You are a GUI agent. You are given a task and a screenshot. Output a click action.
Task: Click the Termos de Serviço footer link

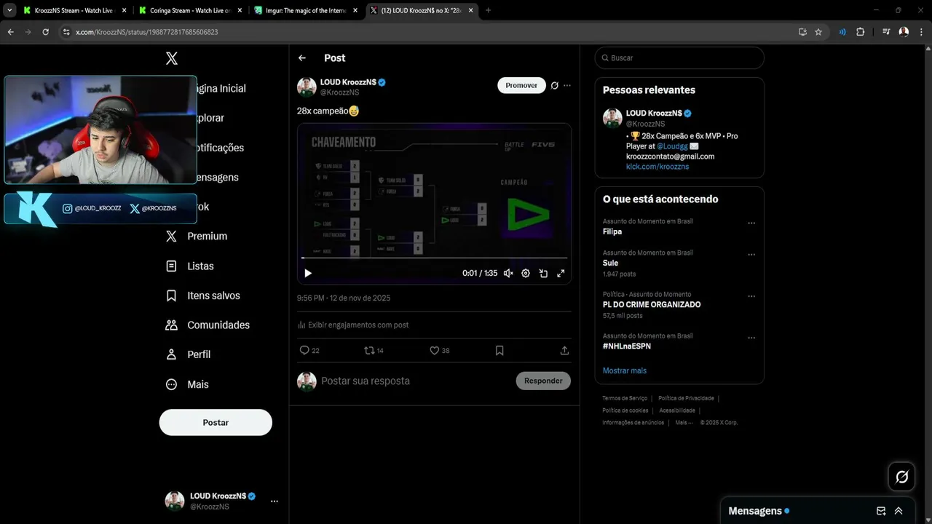pyautogui.click(x=625, y=398)
